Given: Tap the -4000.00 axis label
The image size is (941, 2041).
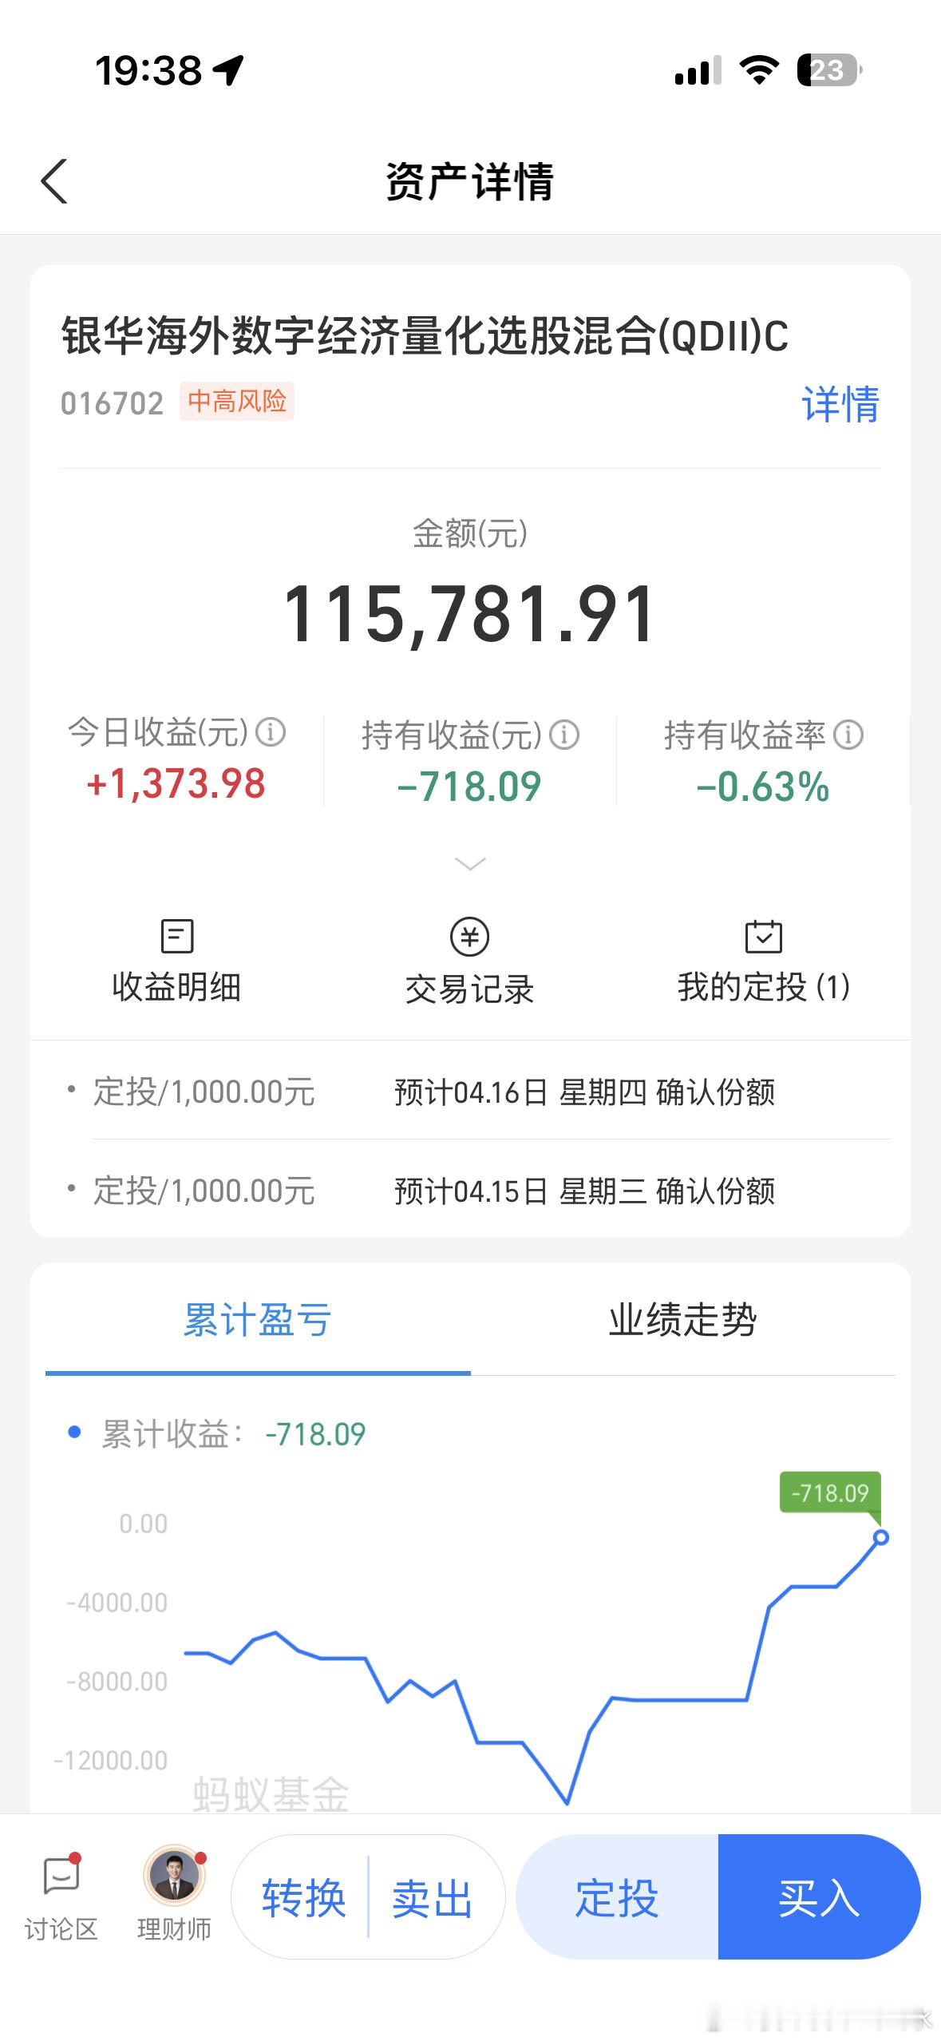Looking at the screenshot, I should coord(117,1603).
